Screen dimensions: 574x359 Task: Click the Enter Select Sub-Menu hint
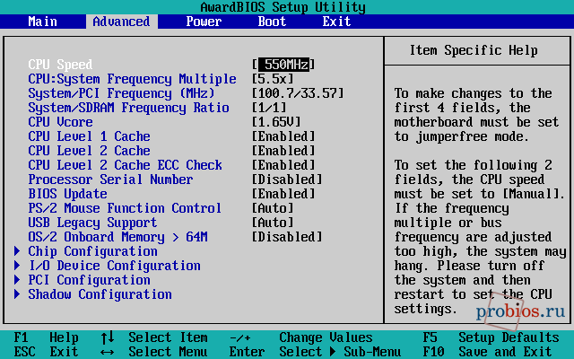coord(315,352)
